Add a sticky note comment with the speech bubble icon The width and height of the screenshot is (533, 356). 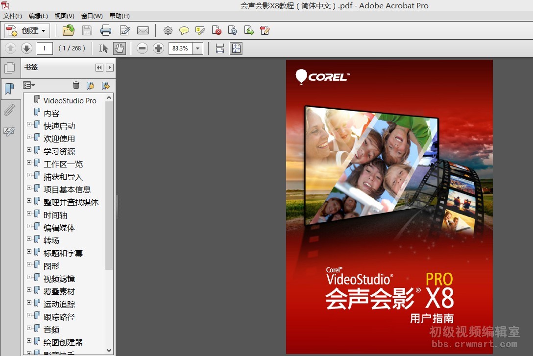pyautogui.click(x=184, y=31)
